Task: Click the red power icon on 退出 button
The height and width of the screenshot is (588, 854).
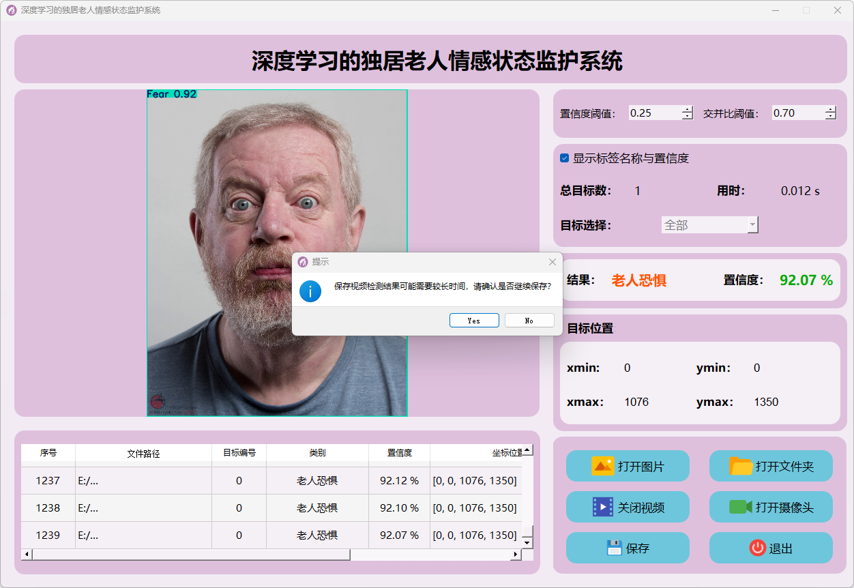Action: point(757,548)
